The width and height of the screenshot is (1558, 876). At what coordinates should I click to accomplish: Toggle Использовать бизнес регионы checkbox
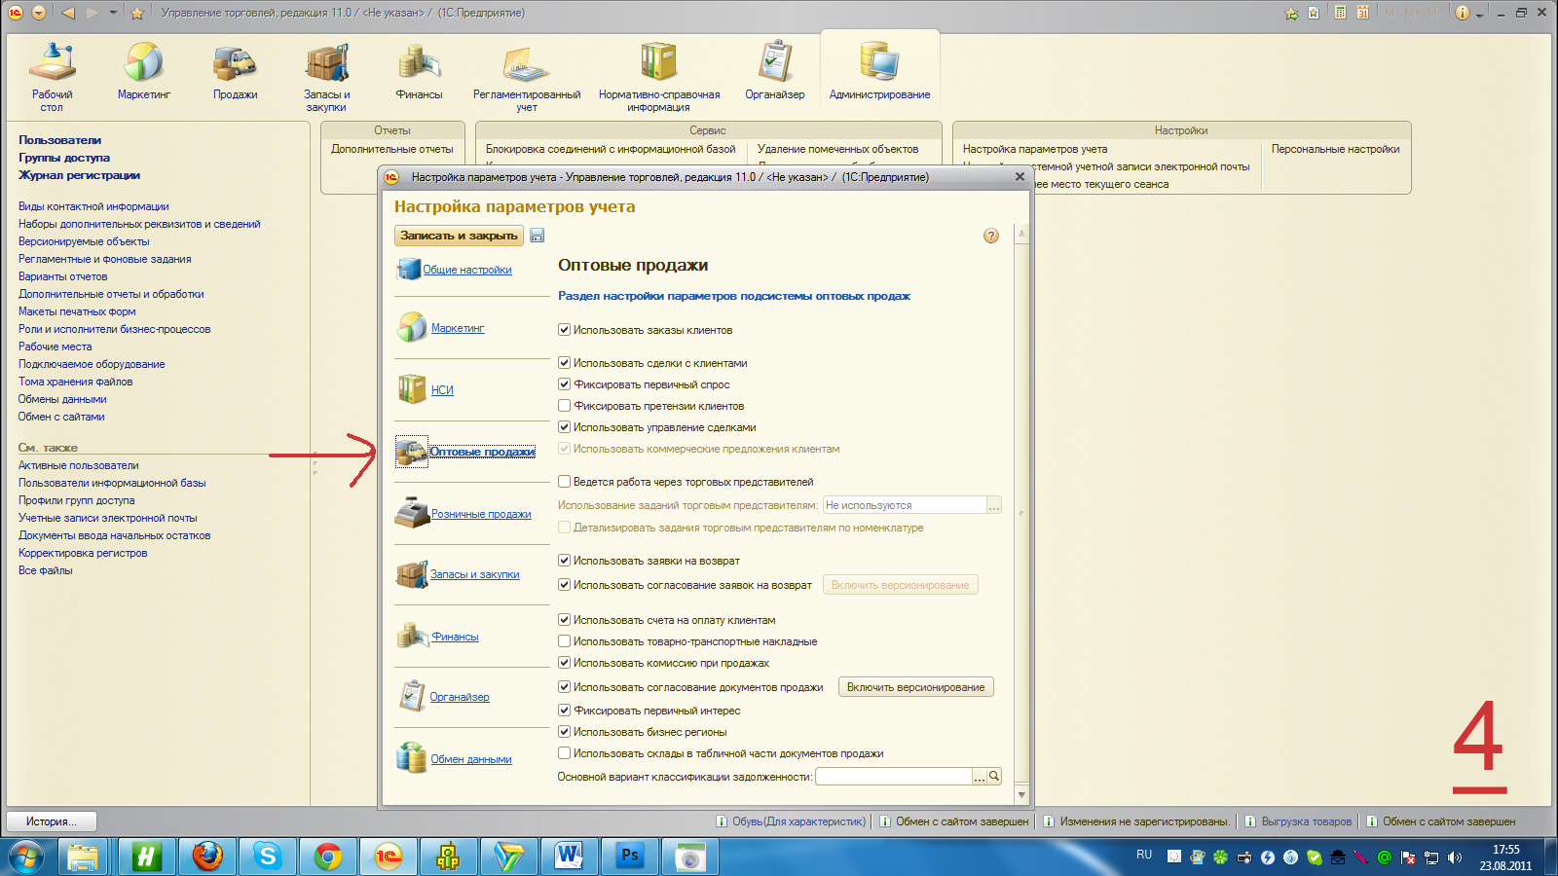point(564,732)
